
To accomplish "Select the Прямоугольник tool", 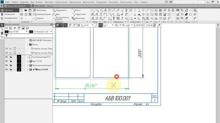I will [x=42, y=14].
